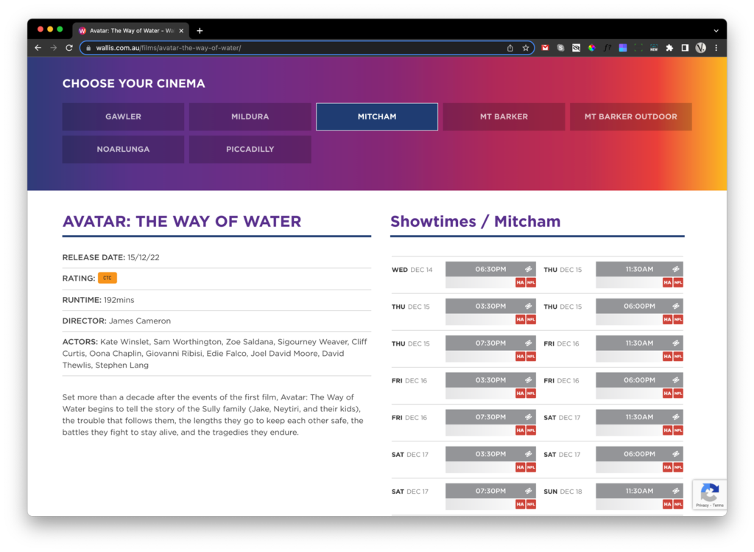Click the blue and purple squares extension
The image size is (754, 552).
[623, 48]
